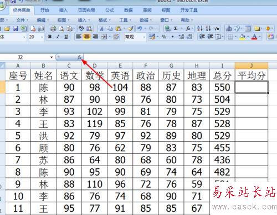Click the toolbar fx function icon
This screenshot has height=215, width=277.
pos(188,28)
